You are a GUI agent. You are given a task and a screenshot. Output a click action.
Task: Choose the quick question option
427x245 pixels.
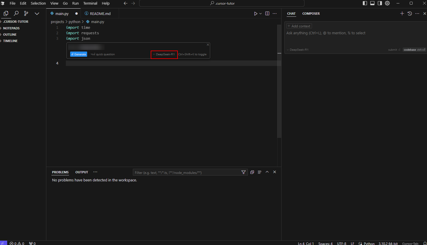click(103, 54)
